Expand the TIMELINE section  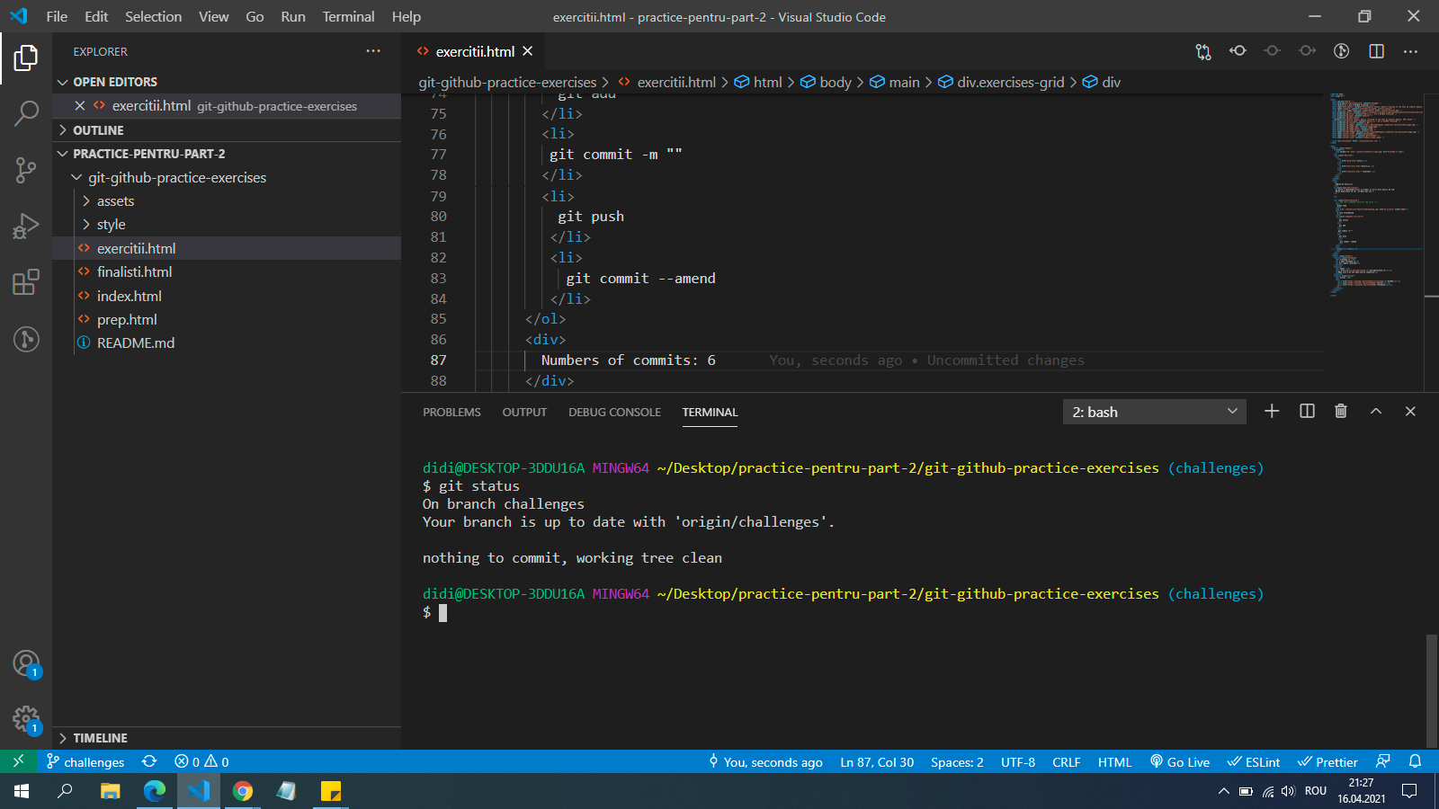(100, 738)
